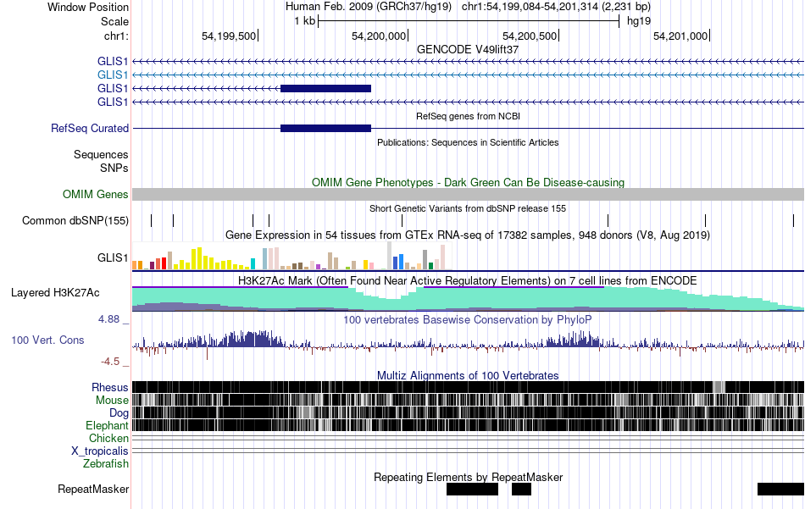Click the small middle RepeatMasker block
The image size is (805, 509).
click(x=522, y=489)
